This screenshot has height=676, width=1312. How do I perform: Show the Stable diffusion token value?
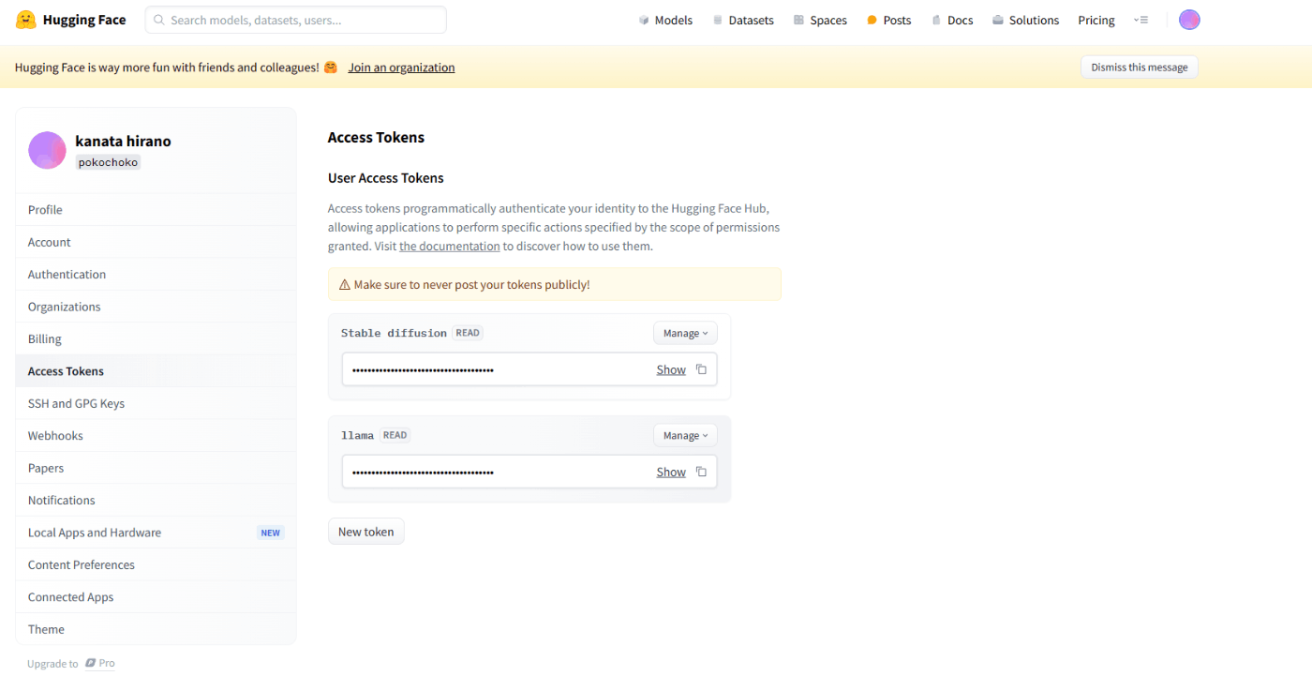(671, 369)
